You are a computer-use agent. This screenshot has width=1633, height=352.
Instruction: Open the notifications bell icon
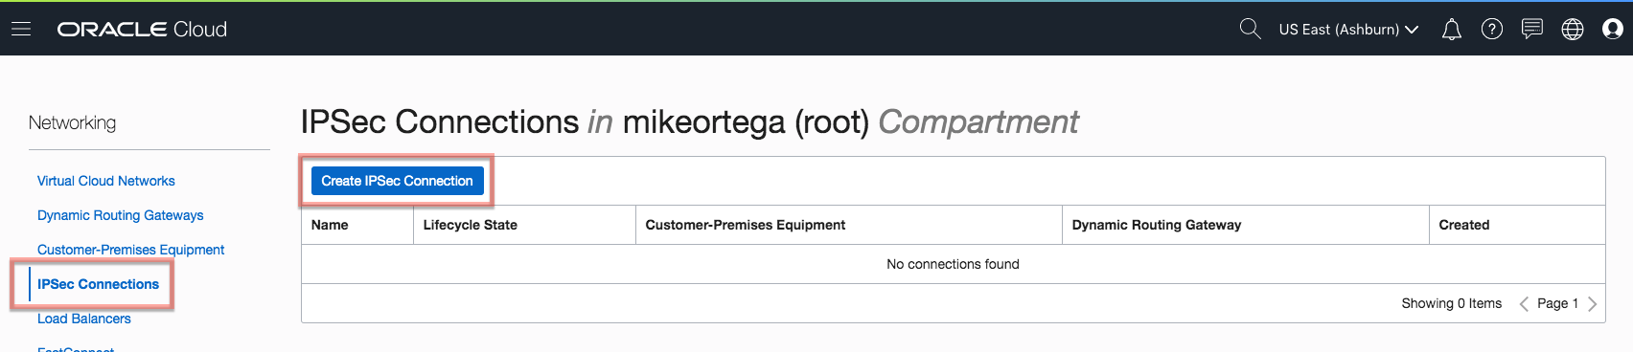point(1452,30)
